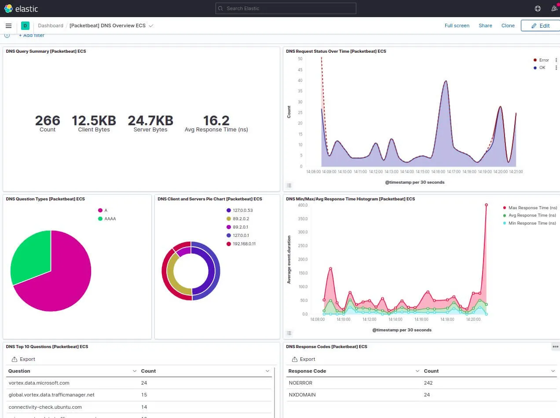Click the pencil icon in Edit button
This screenshot has width=560, height=418.
click(534, 25)
